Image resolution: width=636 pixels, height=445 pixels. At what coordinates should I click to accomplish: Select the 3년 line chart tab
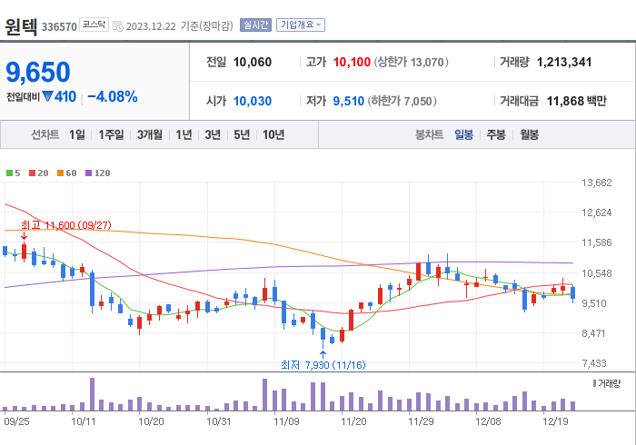click(x=213, y=134)
